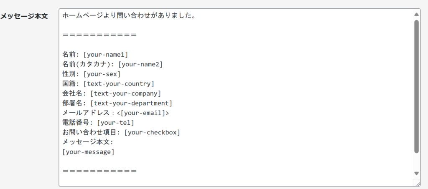
Task: Click the [your-message] tag line
Action: coord(88,152)
